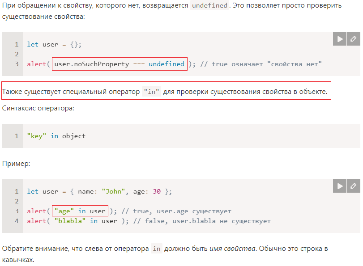Click comment true означает "свойства нет"

(261, 64)
